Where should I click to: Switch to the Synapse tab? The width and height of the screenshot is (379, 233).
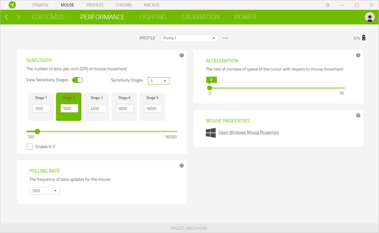tap(40, 5)
